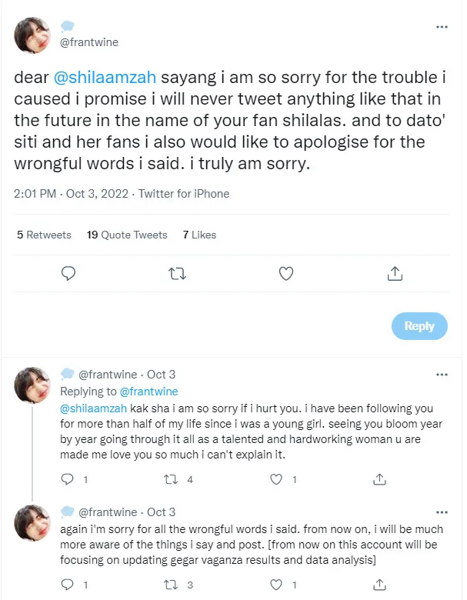Open more options menu on main tweet
Viewport: 467px width, 600px height.
pyautogui.click(x=442, y=27)
